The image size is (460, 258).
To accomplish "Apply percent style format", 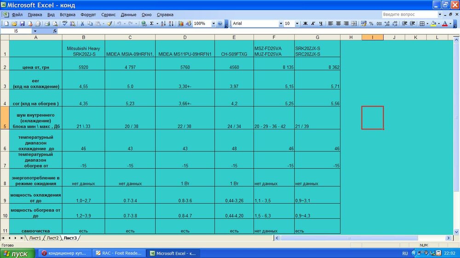I will click(371, 24).
